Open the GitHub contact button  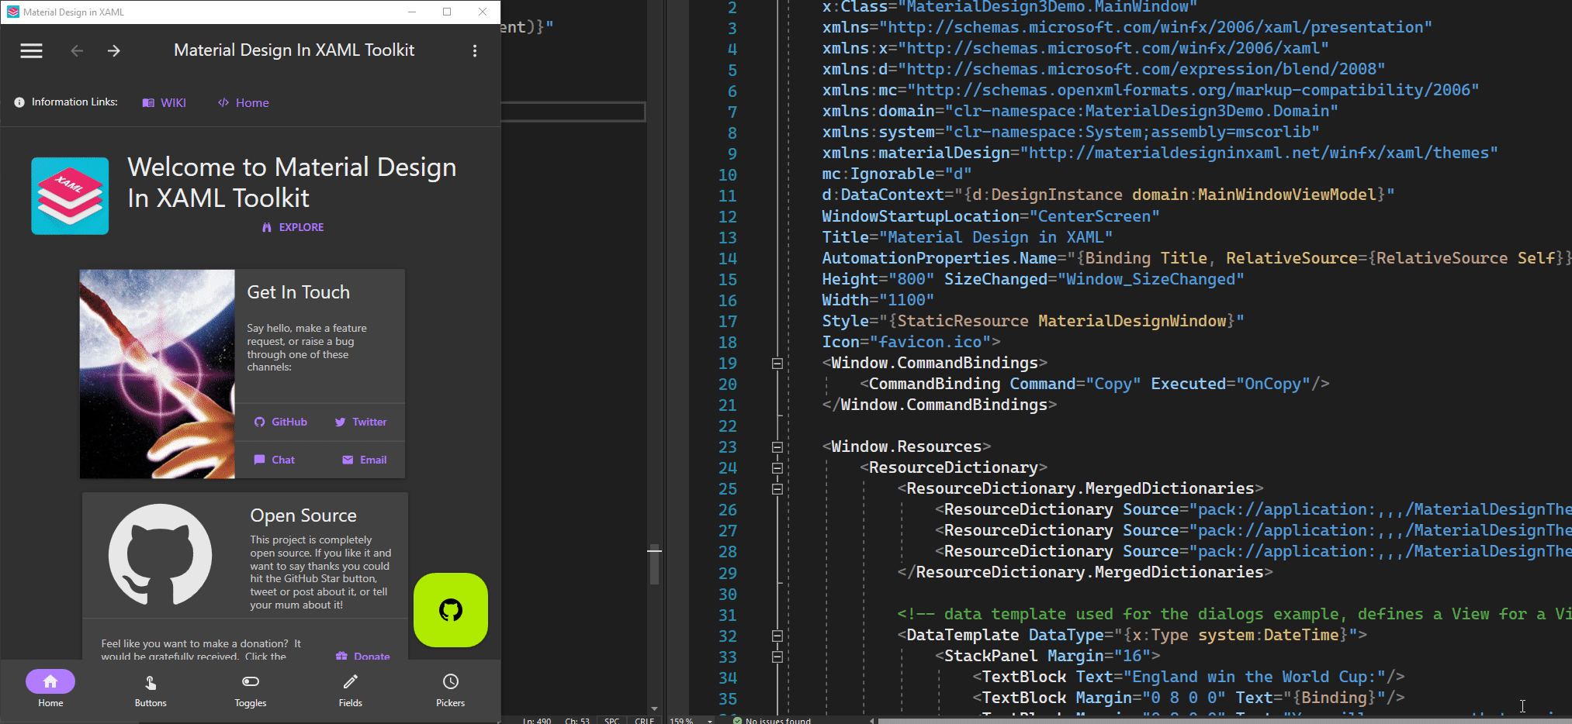tap(281, 422)
